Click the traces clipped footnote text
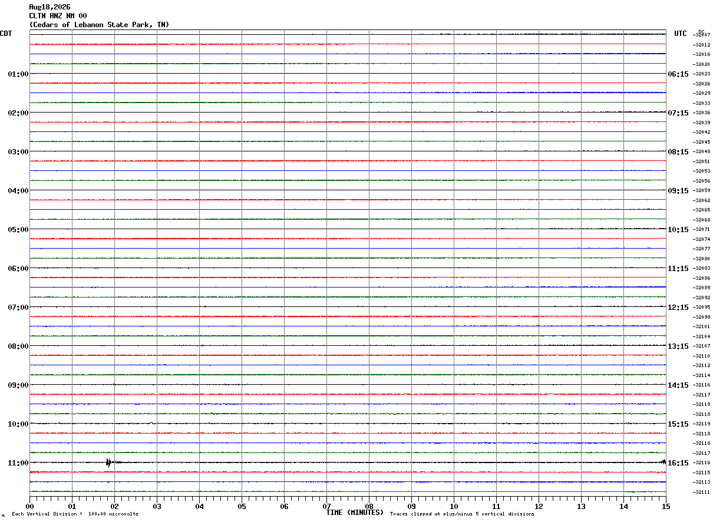The width and height of the screenshot is (713, 522). coord(462,514)
